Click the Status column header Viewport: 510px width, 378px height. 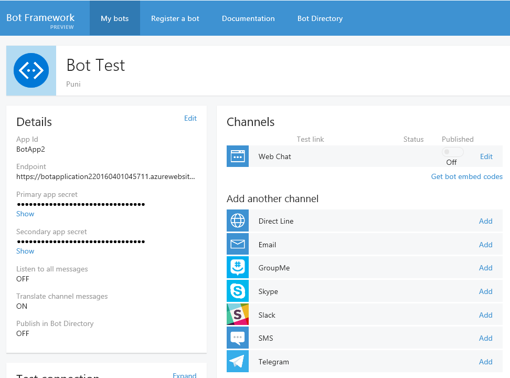pyautogui.click(x=413, y=139)
